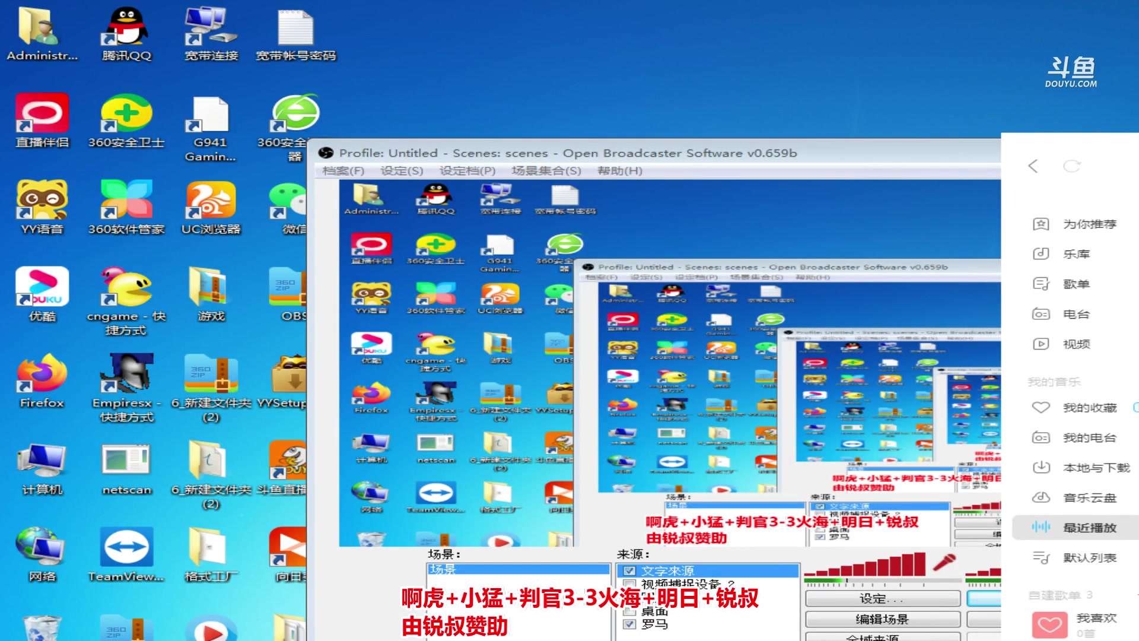This screenshot has width=1139, height=641.
Task: Uncheck the 罗马 source checkbox
Action: tap(629, 624)
